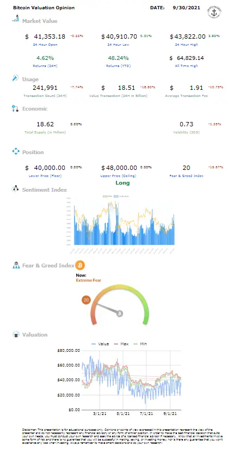Click the 0.73 volatility value
This screenshot has height=458, width=240.
coord(187,124)
